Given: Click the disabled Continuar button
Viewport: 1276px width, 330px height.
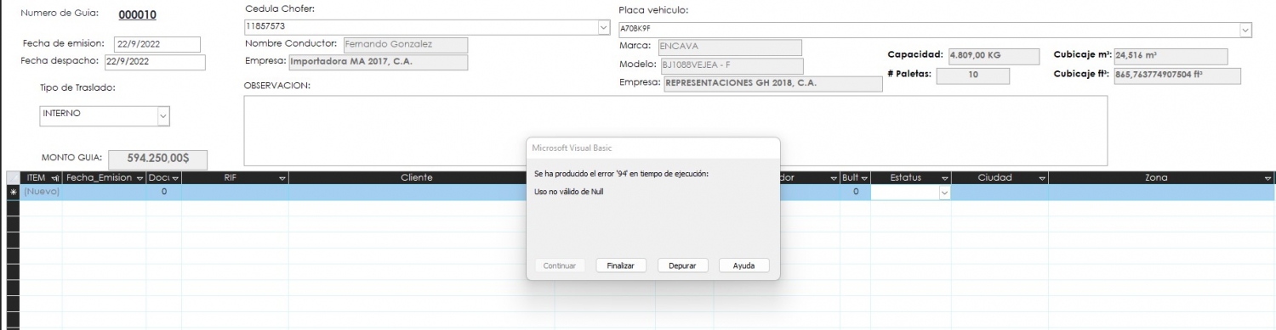Looking at the screenshot, I should (560, 266).
